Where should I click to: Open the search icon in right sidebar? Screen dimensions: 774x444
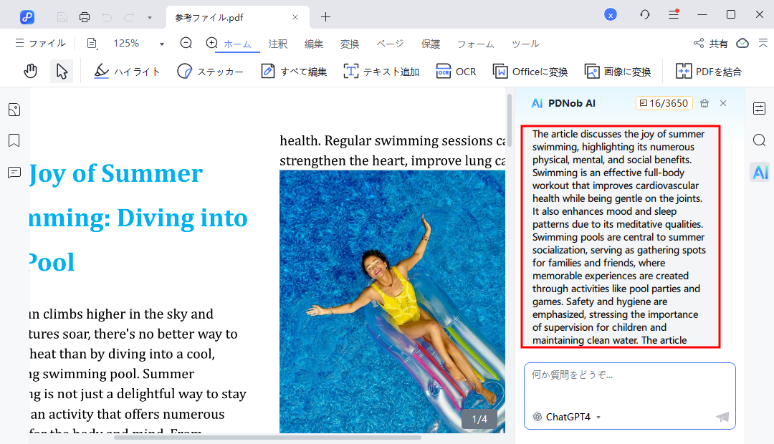[760, 140]
